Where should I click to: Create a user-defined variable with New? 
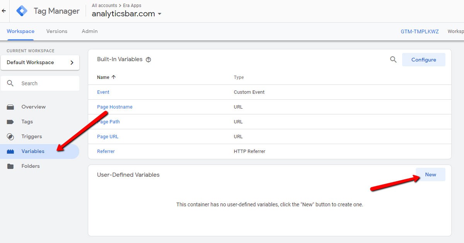[430, 174]
